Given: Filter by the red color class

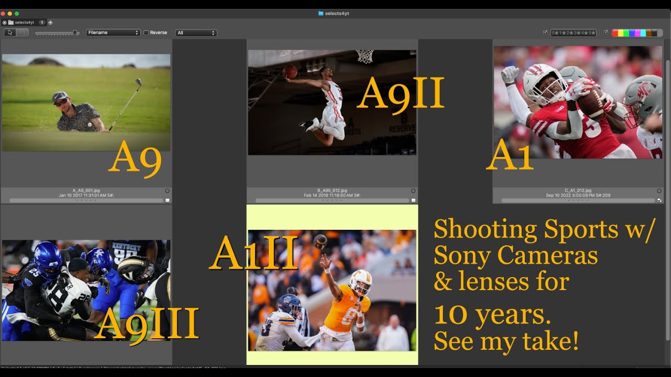Looking at the screenshot, I should click(615, 33).
